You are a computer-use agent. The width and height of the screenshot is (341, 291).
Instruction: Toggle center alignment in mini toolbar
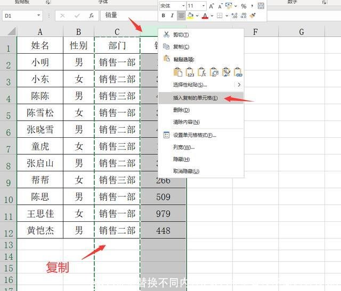(181, 16)
